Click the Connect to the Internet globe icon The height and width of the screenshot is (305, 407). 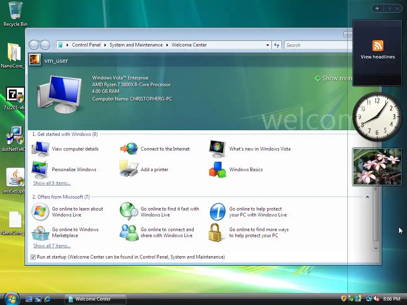pyautogui.click(x=129, y=149)
